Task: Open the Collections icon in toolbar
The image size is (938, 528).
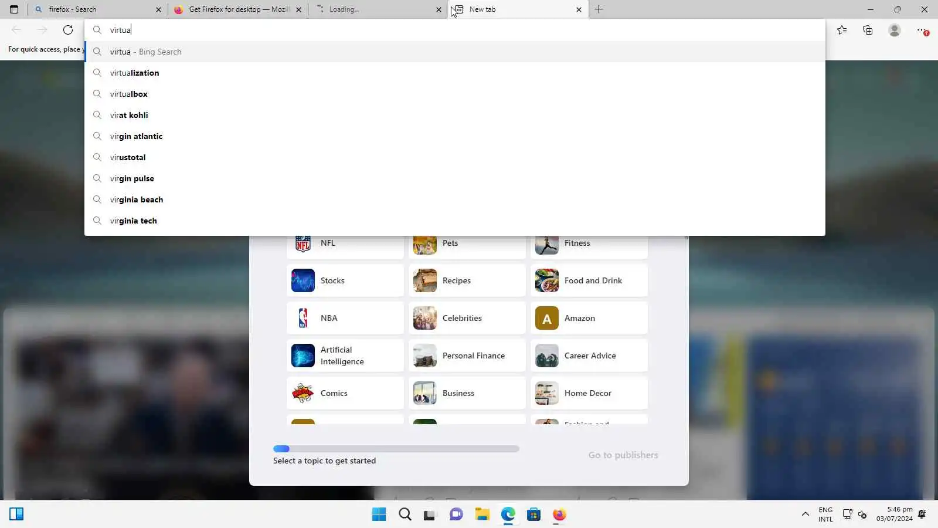Action: 868,30
